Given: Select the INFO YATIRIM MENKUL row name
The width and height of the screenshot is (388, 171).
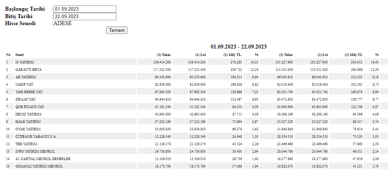Looking at the screenshot, I should click(x=35, y=151).
